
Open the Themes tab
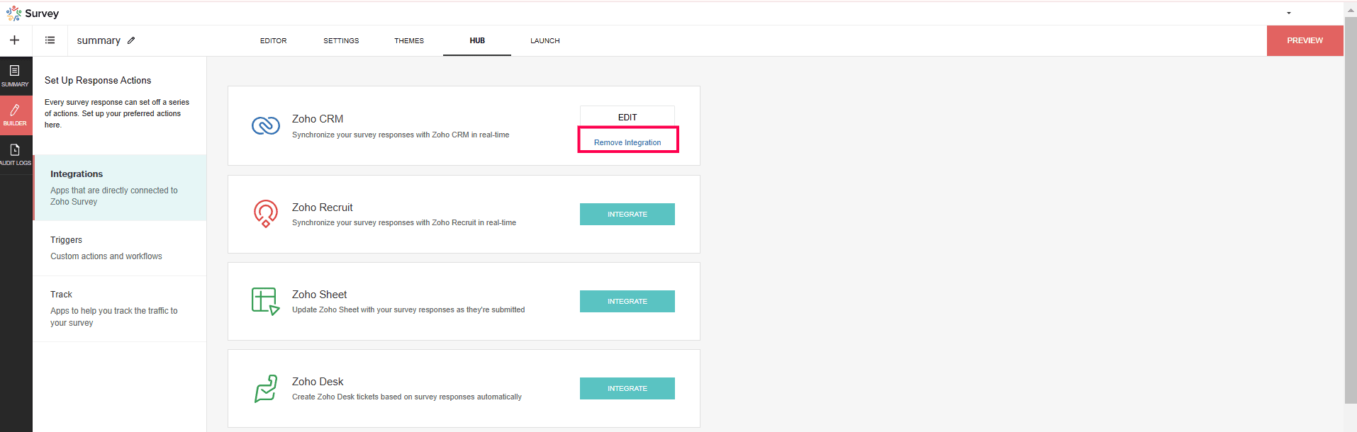409,41
